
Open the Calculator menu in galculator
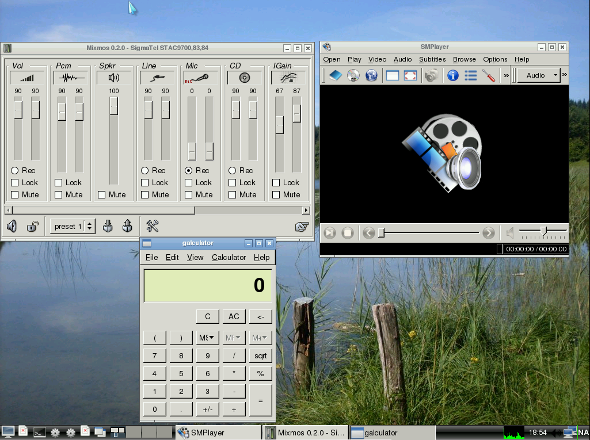229,257
